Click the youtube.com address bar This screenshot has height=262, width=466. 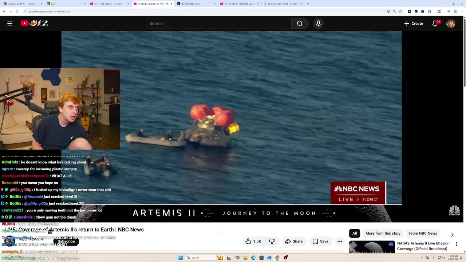(204, 11)
